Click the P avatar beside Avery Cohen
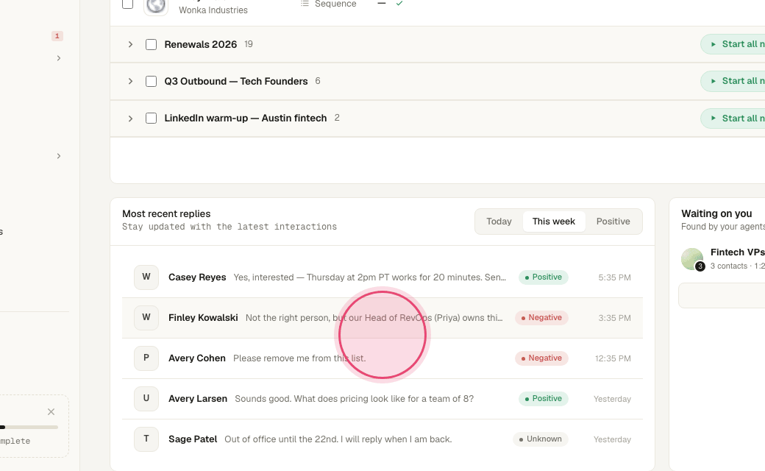 pyautogui.click(x=146, y=358)
